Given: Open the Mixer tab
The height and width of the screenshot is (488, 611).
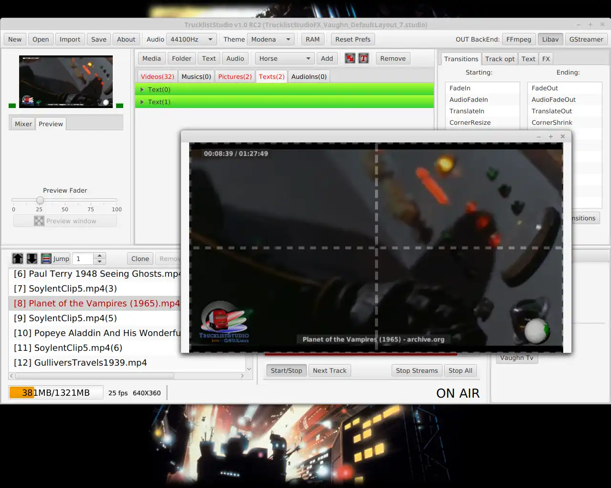Looking at the screenshot, I should tap(23, 124).
